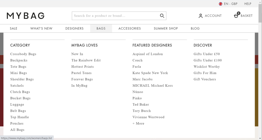Image resolution: width=262 pixels, height=140 pixels.
Task: Shop Coach designer
Action: tap(138, 60)
